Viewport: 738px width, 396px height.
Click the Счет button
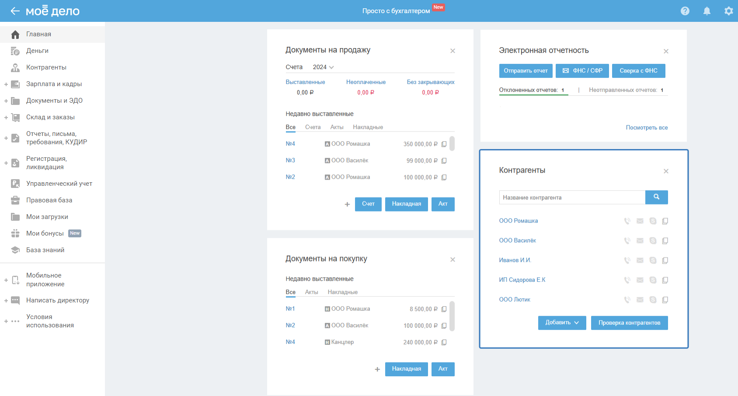point(368,204)
